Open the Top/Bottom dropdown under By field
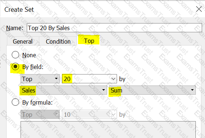Image resolution: width=205 pixels, height=138 pixels. tap(40, 79)
